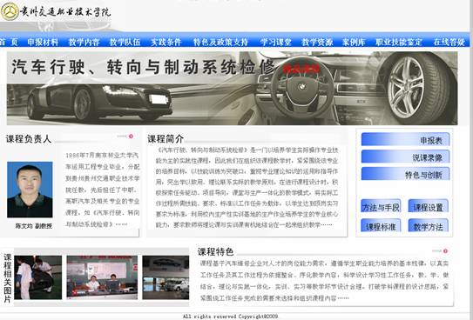Image resolution: width=473 pixels, height=320 pixels.
Task: Open the 申报材料 menu item
Action: click(x=43, y=42)
